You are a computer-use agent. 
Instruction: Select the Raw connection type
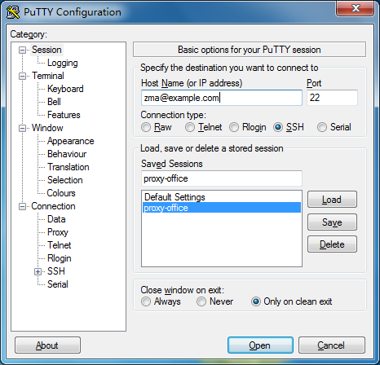coord(146,127)
